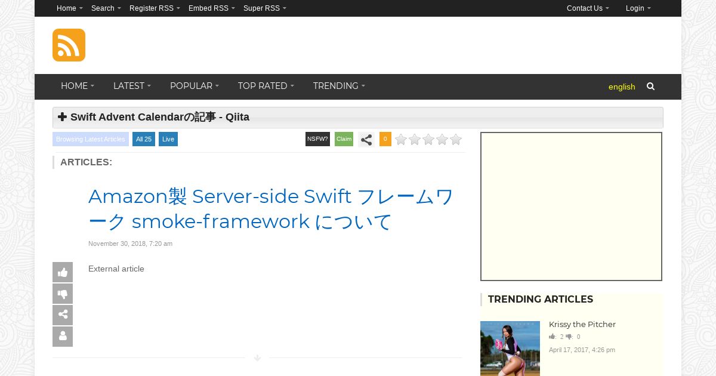
Task: Flag feed with NSFW? button
Action: point(317,139)
